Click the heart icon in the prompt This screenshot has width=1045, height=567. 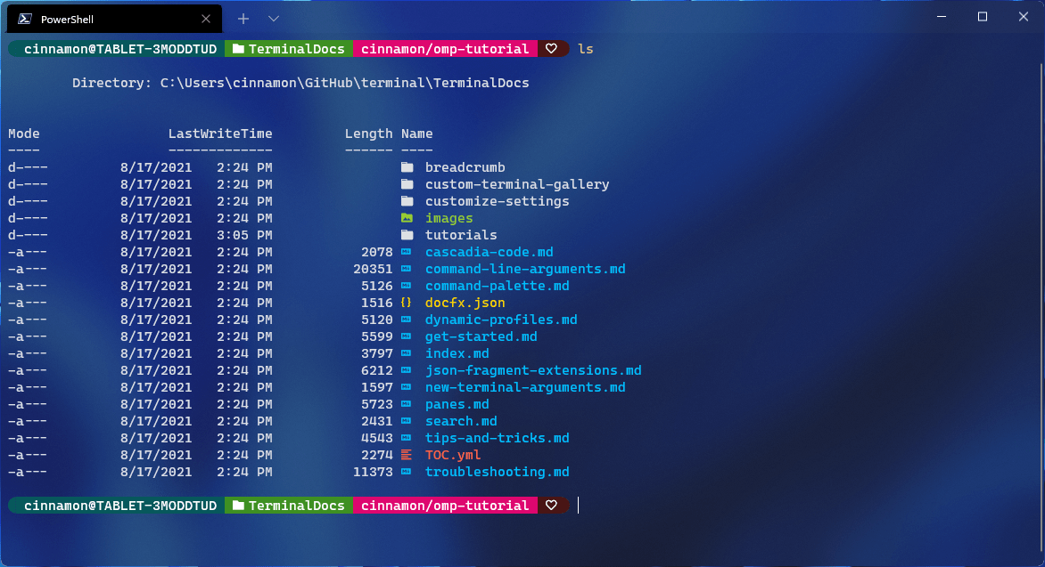[552, 49]
